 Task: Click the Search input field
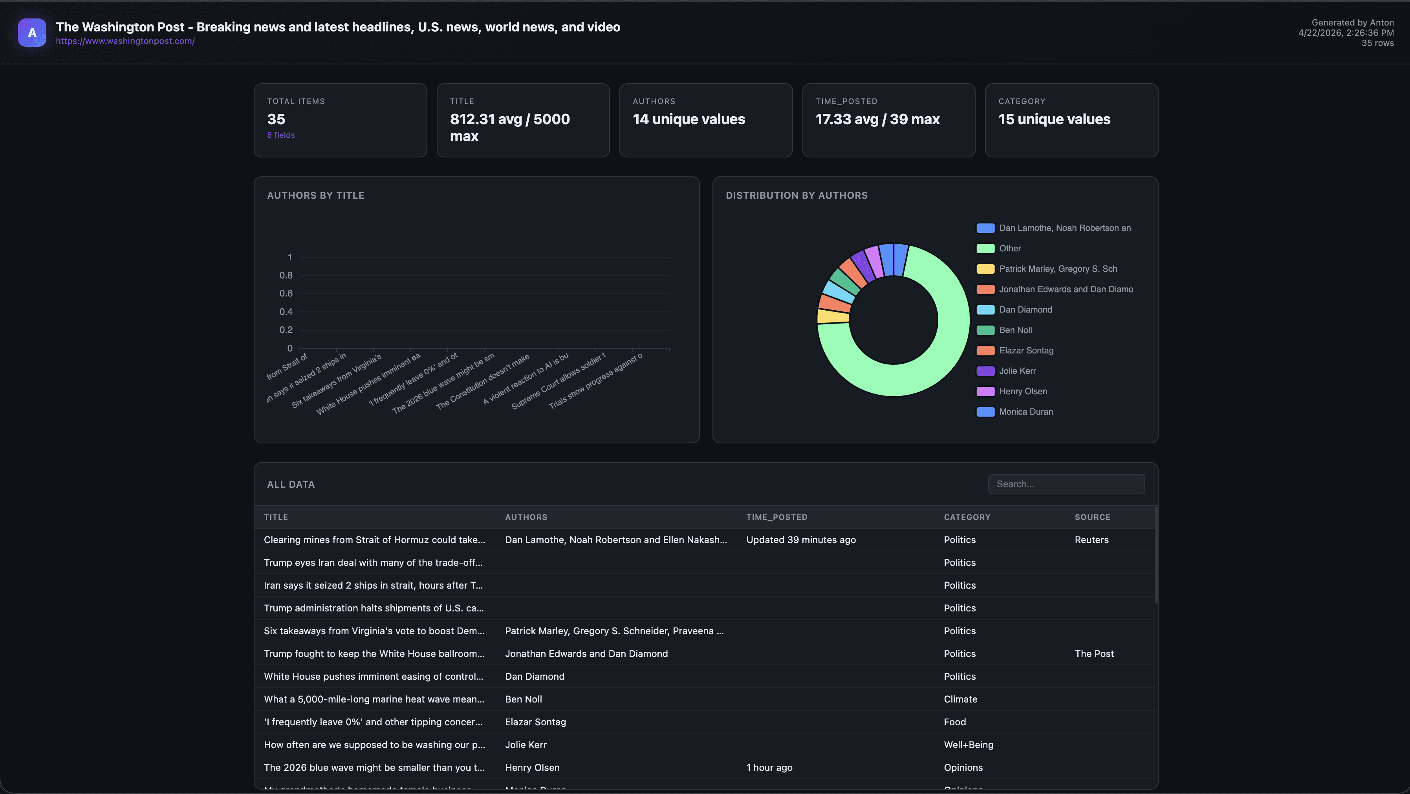1066,484
